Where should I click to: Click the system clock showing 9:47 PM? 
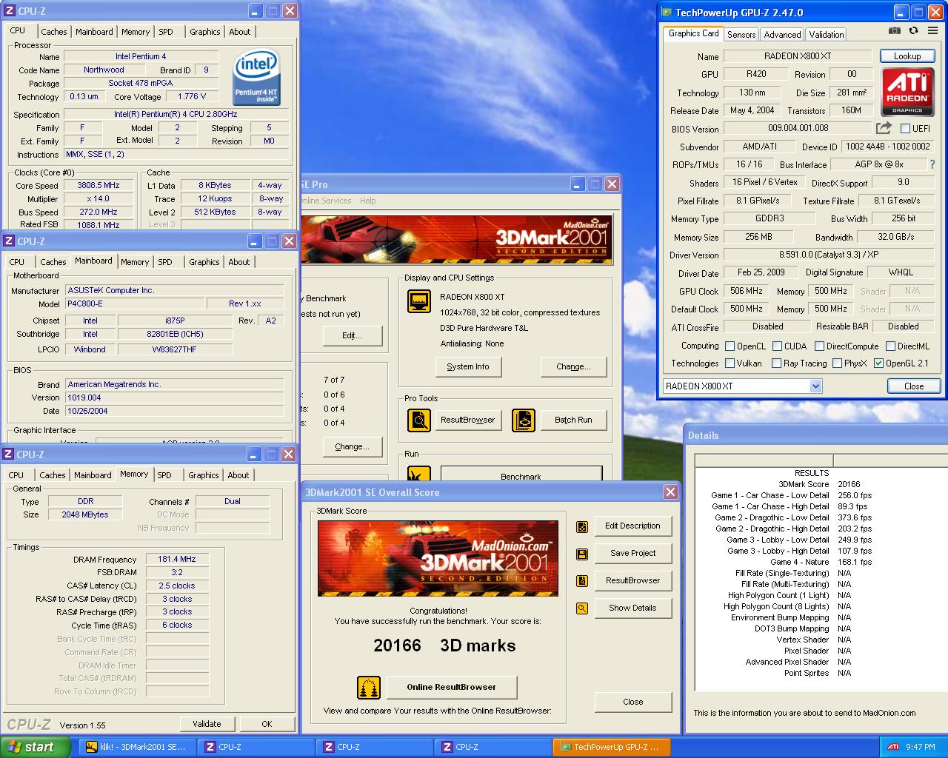click(x=920, y=747)
